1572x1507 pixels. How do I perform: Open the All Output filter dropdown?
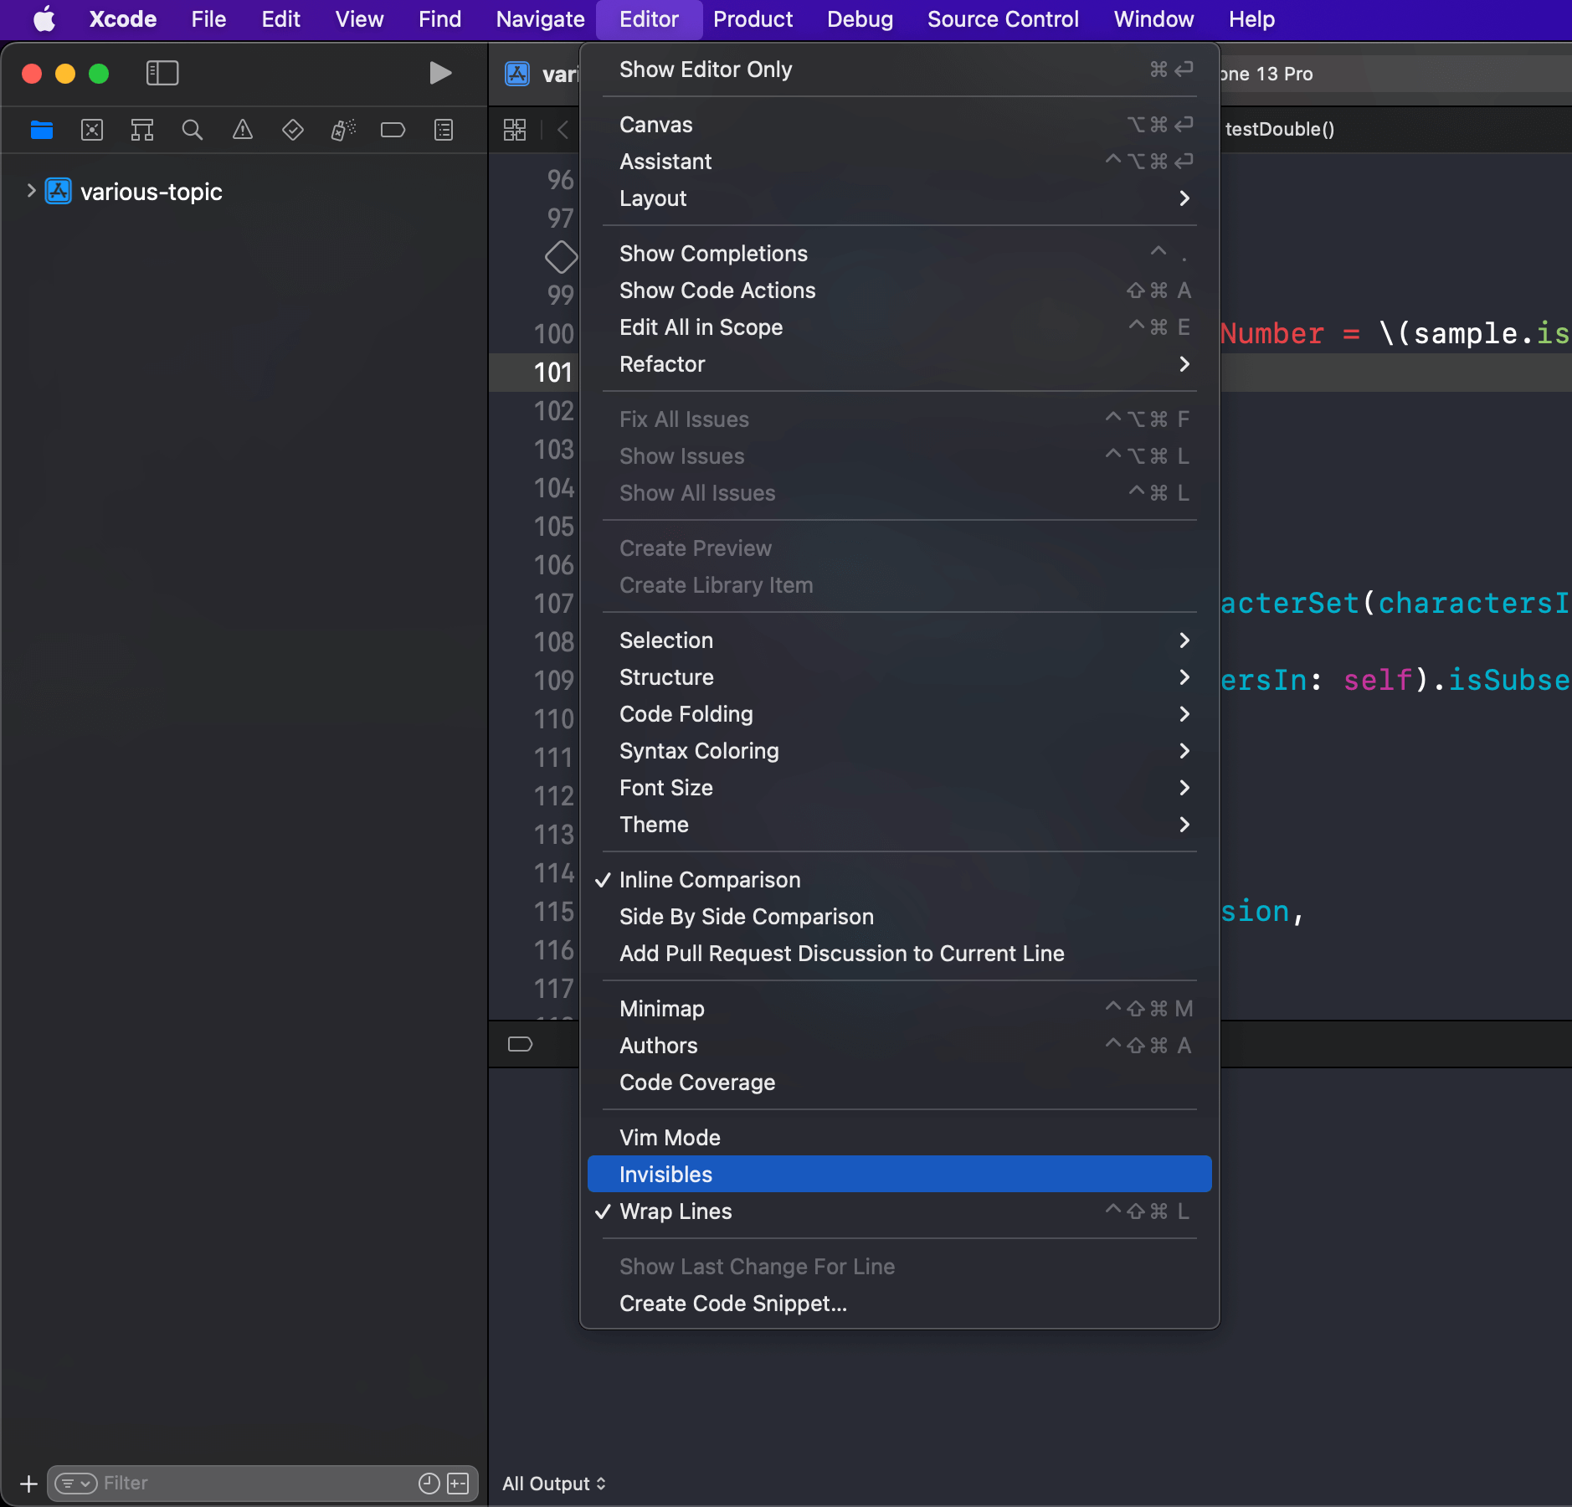553,1483
